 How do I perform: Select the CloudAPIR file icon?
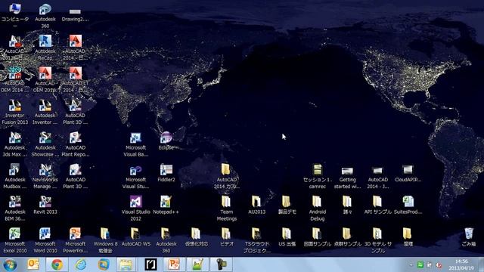408,173
